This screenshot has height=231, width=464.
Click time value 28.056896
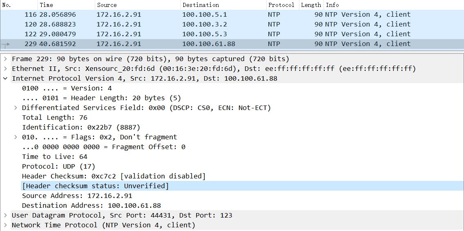point(58,14)
